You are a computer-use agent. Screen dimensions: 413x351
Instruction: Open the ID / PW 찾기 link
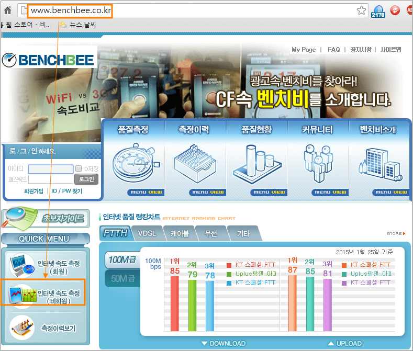coord(66,191)
